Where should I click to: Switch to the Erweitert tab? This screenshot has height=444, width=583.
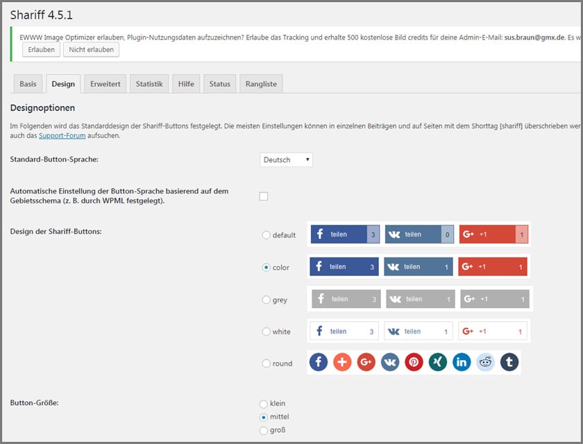coord(105,84)
